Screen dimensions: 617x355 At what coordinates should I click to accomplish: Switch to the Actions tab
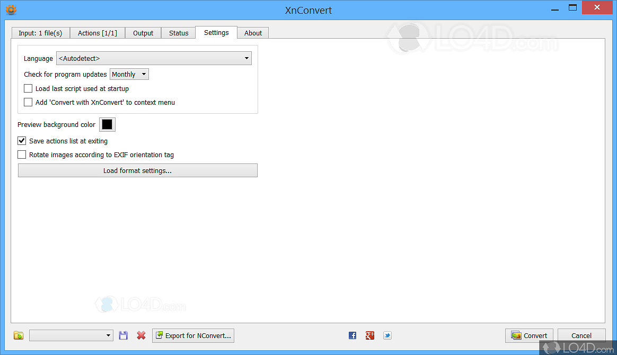pyautogui.click(x=97, y=32)
